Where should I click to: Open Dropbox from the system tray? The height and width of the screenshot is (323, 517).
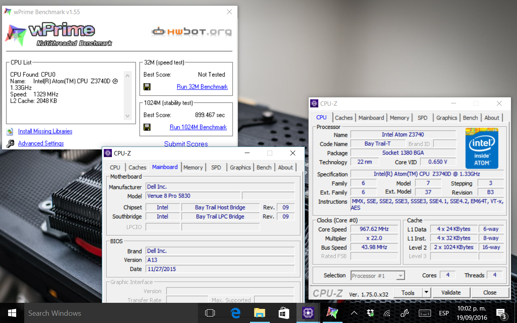(370, 313)
